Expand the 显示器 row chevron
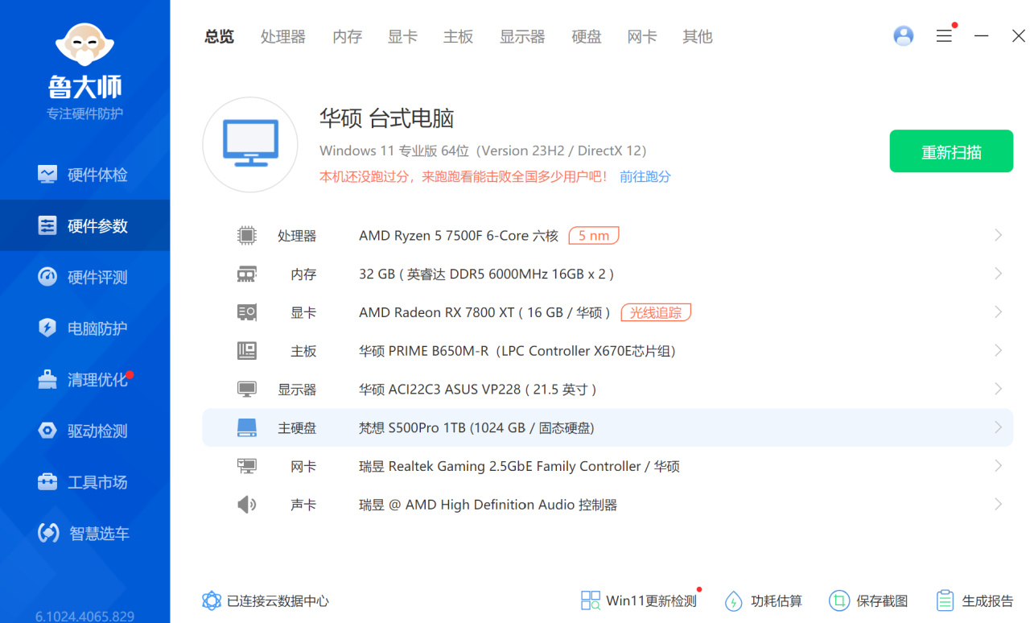 click(998, 389)
